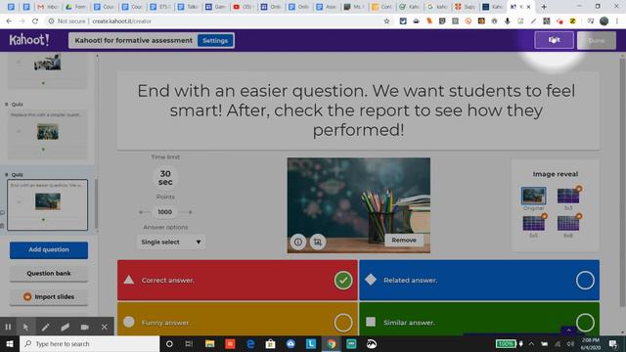
Task: Open the Chrome profile avatar
Action: coord(604,22)
